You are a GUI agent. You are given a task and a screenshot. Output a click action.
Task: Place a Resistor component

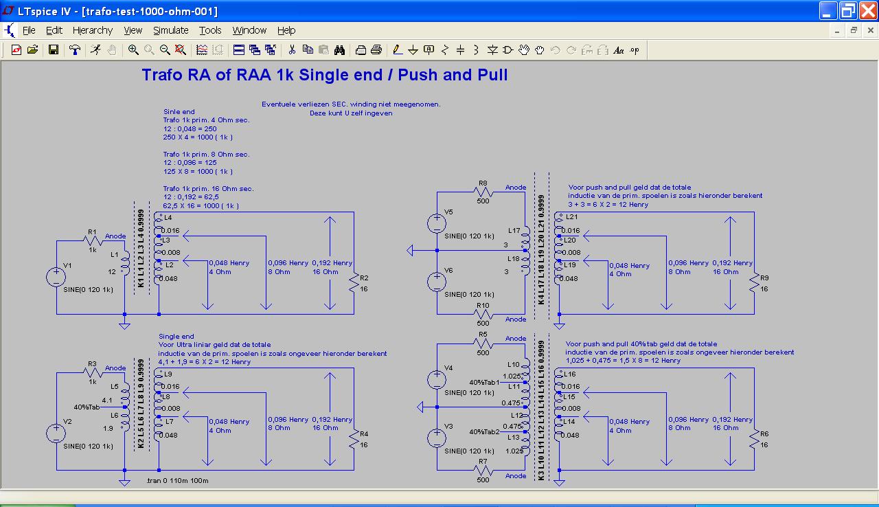[x=445, y=49]
